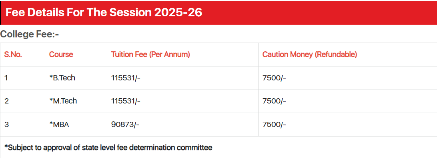
Task: Click serial number 2 cell
Action: (22, 101)
